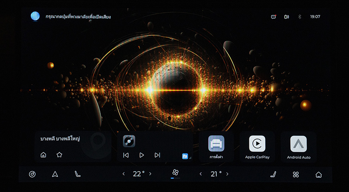349x192 pixels.
Task: Open the vehicle settings app tile
Action: [216, 147]
